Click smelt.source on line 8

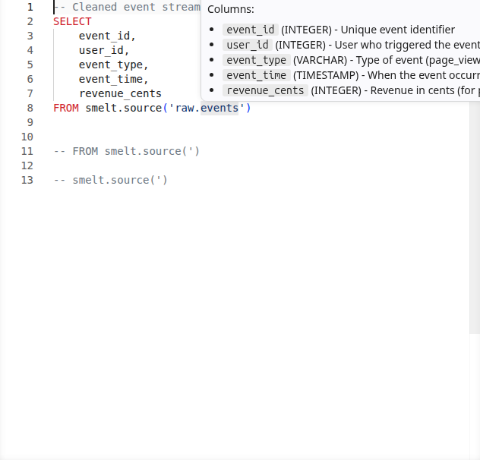coord(124,108)
